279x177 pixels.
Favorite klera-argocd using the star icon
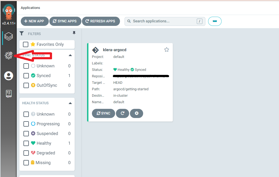tap(167, 50)
